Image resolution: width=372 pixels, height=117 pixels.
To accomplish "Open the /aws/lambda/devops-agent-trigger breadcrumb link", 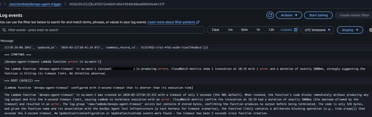I will pyautogui.click(x=35, y=4).
